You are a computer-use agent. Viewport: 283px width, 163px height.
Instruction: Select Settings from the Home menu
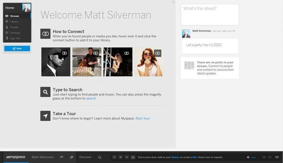click(15, 33)
